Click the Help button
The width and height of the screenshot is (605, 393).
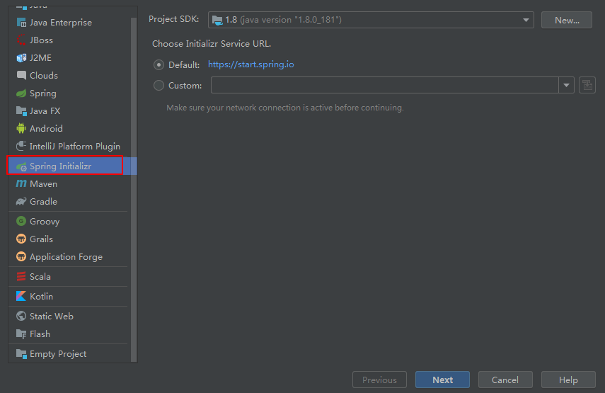click(568, 380)
